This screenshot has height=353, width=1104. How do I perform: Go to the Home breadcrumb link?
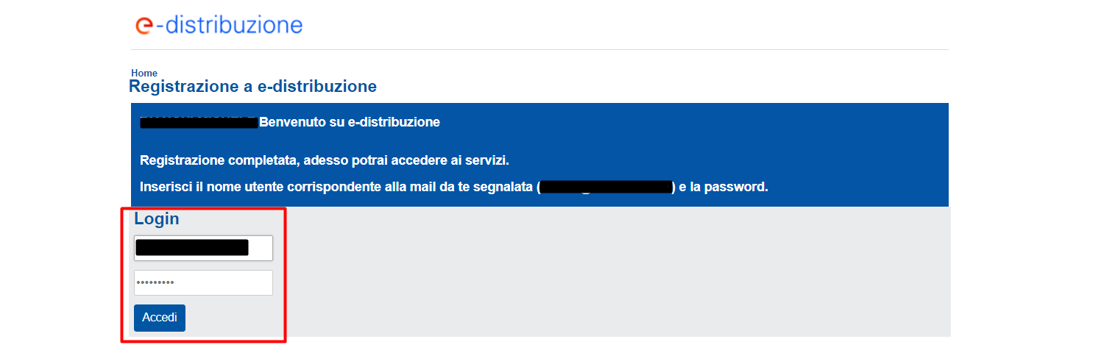pos(144,73)
